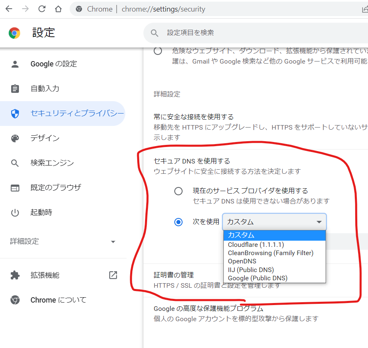Click the address bar URL chrome://settings/security
368x348 pixels.
[x=163, y=9]
